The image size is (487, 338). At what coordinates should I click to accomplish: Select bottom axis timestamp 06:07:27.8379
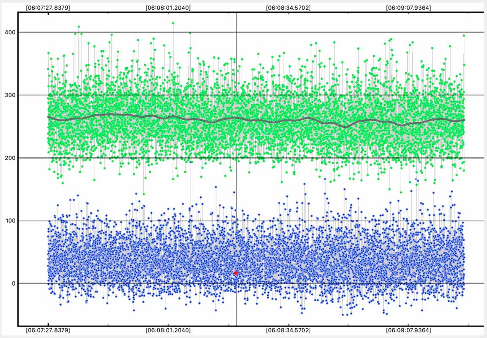[x=48, y=330]
